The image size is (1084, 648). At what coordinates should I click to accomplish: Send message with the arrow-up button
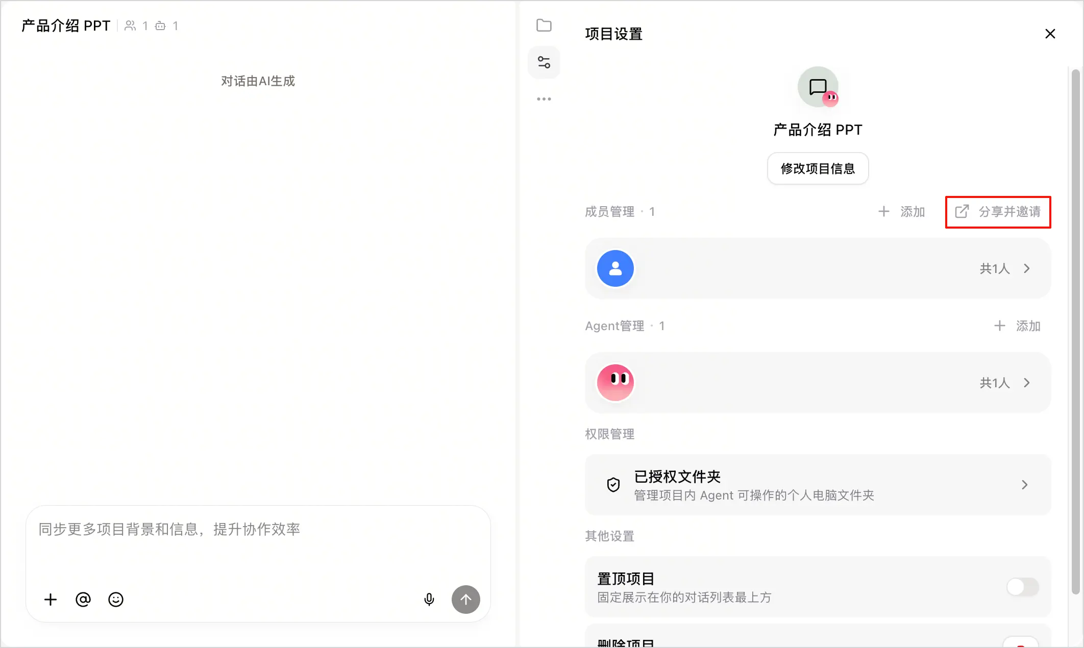466,600
